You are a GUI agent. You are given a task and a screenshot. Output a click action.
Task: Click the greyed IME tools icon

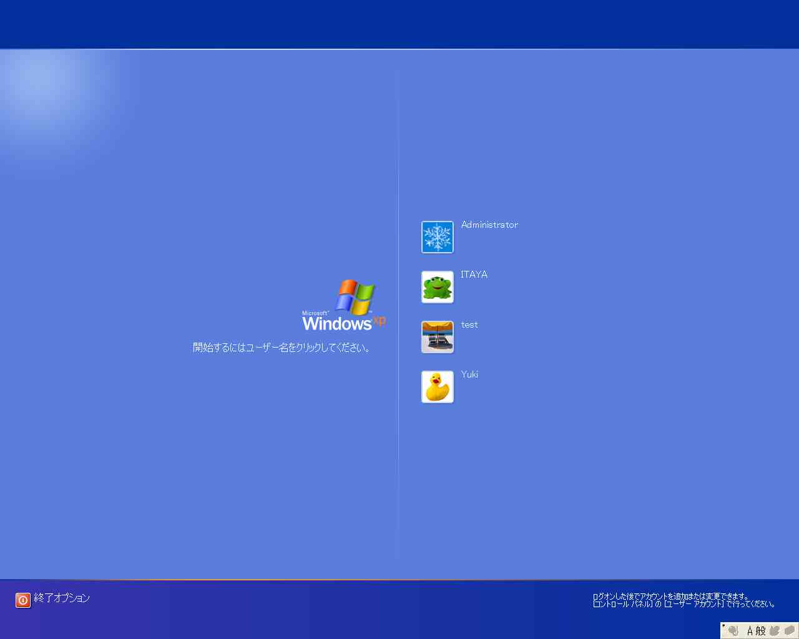pyautogui.click(x=790, y=631)
